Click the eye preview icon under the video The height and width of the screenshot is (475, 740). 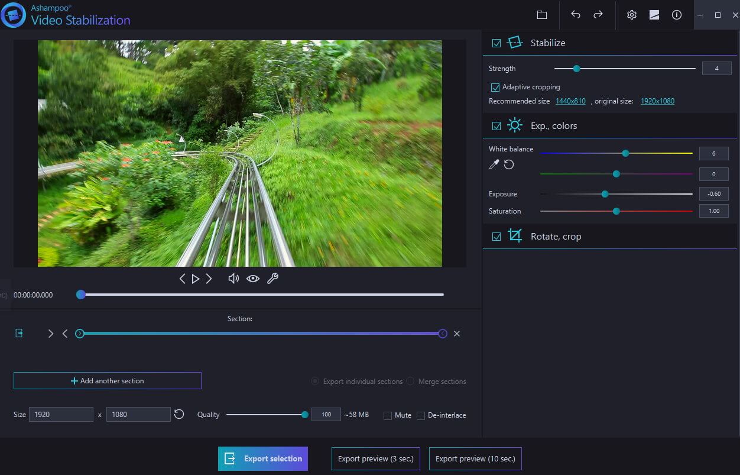tap(253, 278)
